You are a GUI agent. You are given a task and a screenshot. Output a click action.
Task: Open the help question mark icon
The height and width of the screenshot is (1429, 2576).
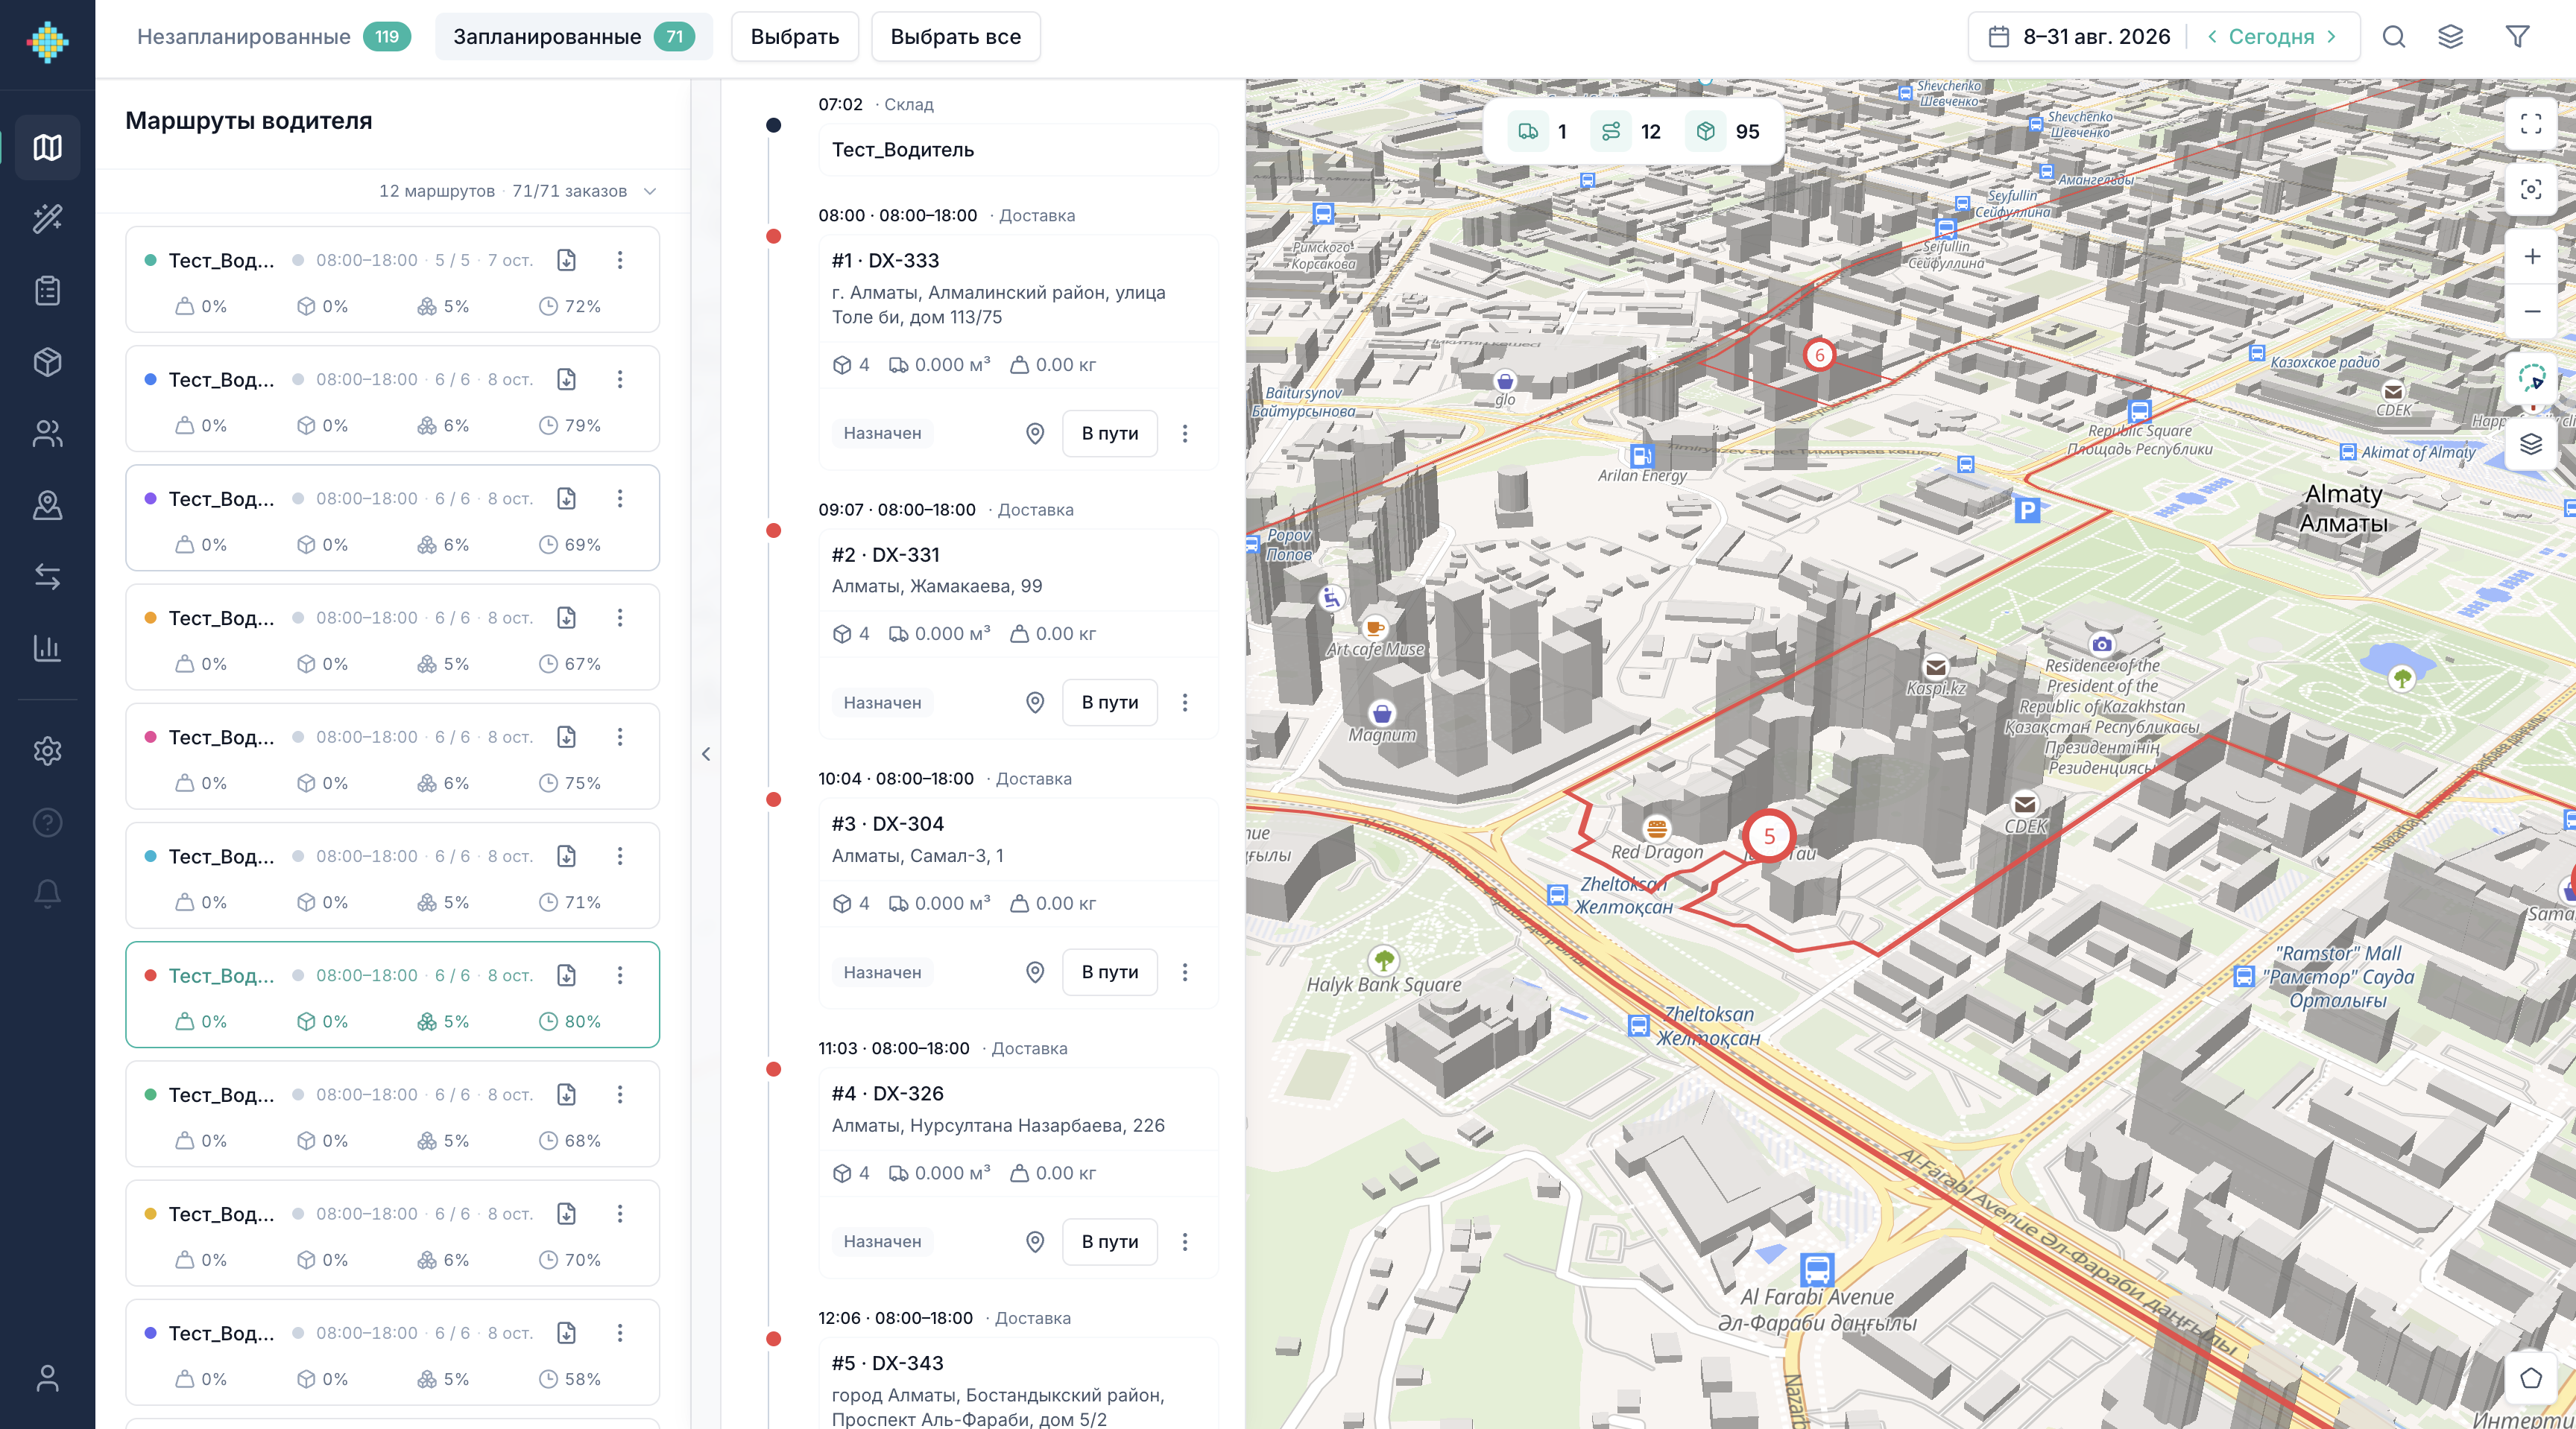pyautogui.click(x=47, y=823)
